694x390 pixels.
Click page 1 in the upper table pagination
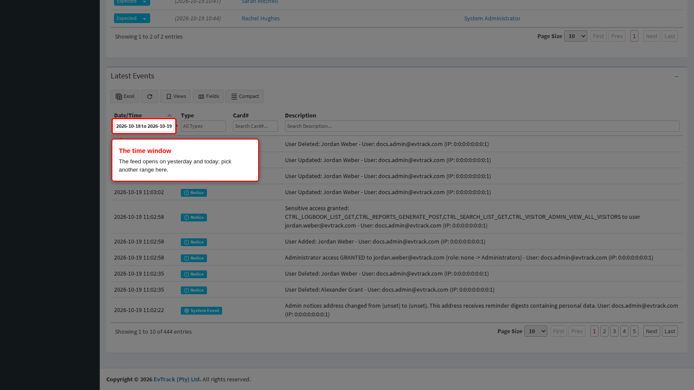[x=634, y=36]
